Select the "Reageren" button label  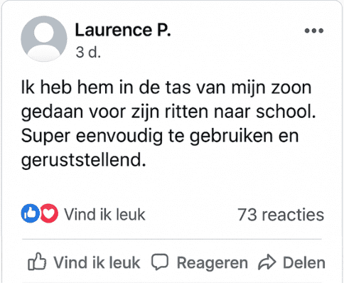tap(213, 263)
